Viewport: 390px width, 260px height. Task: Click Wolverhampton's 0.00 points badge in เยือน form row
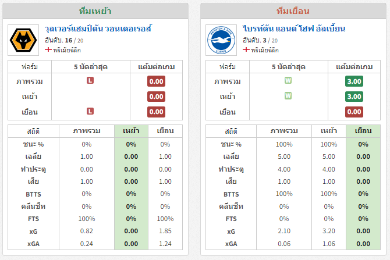tap(156, 112)
